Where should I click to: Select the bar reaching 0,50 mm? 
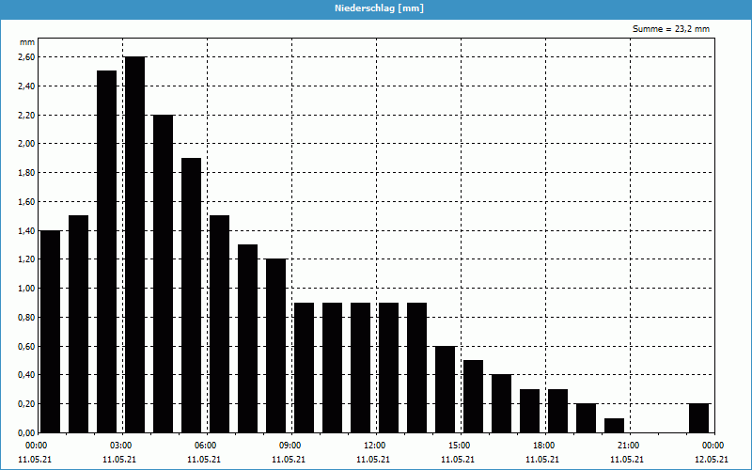pos(473,397)
